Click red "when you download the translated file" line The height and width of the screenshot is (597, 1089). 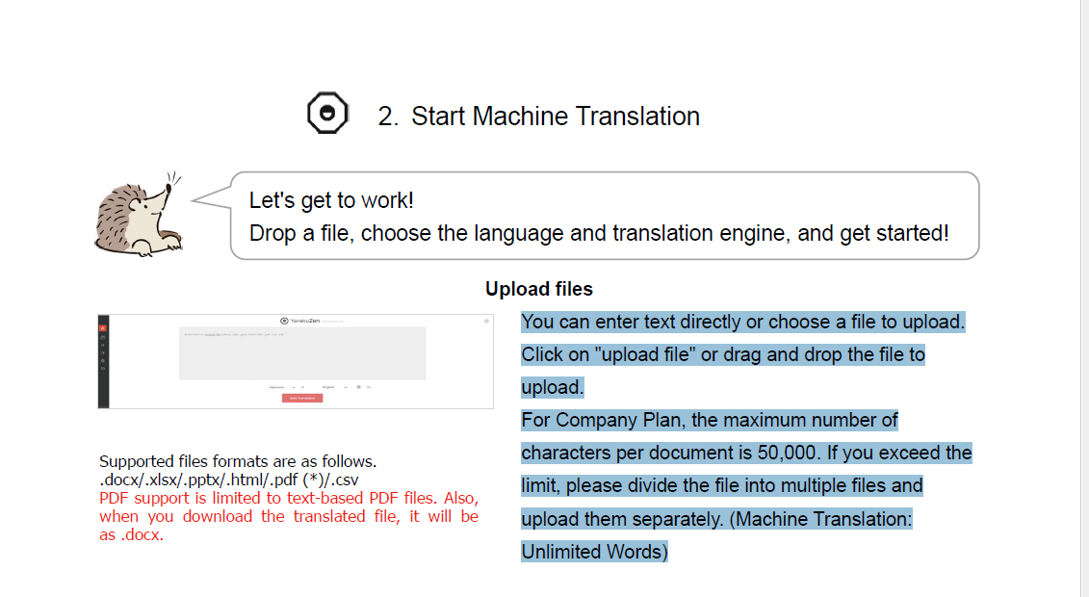click(x=289, y=516)
